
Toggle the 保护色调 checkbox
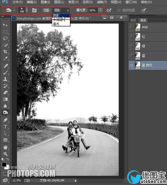[119, 10]
